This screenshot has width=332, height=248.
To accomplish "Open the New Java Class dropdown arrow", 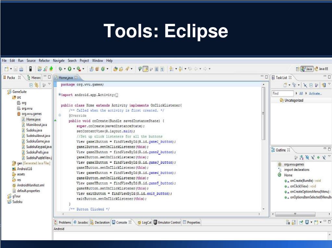I will point(107,69).
